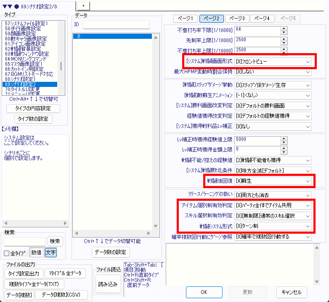Switch to the ページ3 tab
The image size is (329, 302).
pos(237,19)
